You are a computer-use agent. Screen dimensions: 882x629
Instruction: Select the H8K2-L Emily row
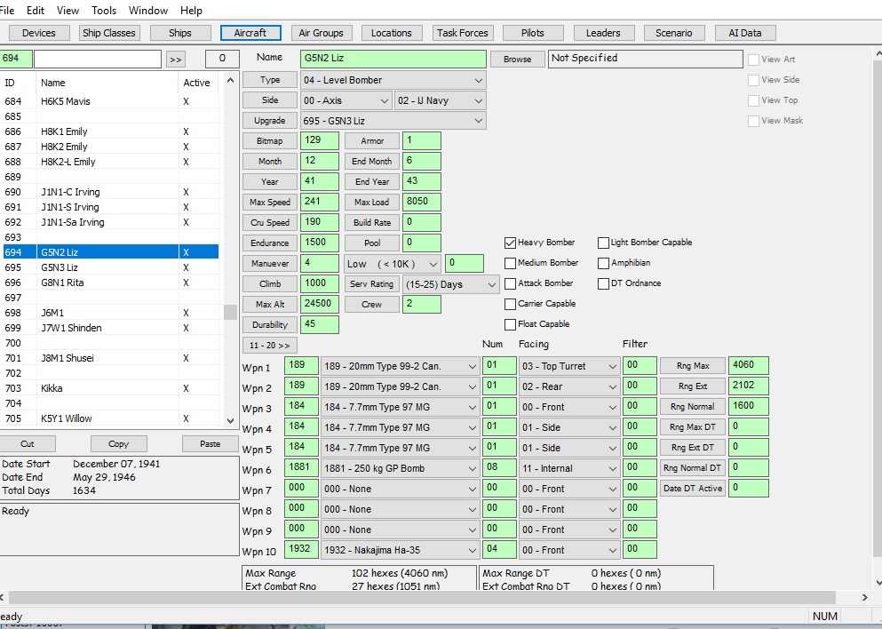pyautogui.click(x=110, y=162)
